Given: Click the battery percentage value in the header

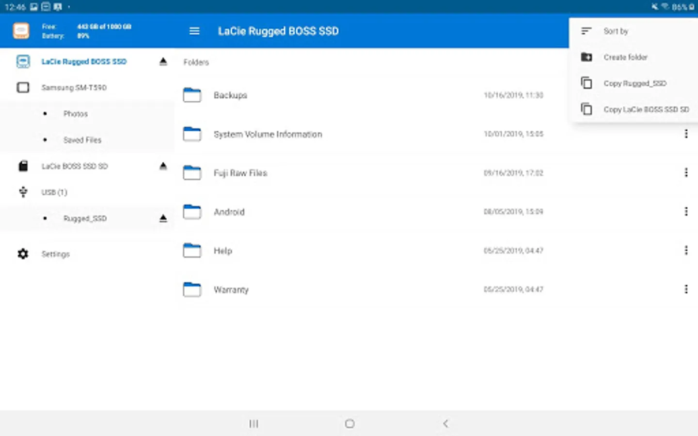Looking at the screenshot, I should pos(83,36).
